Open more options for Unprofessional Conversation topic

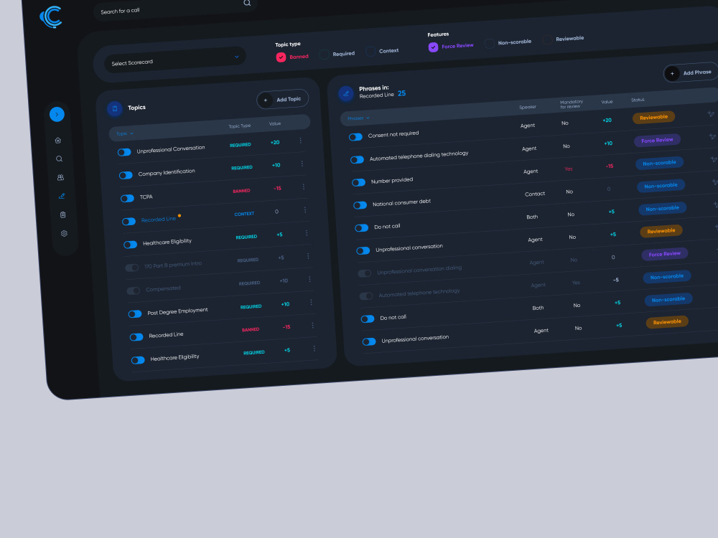[x=300, y=141]
